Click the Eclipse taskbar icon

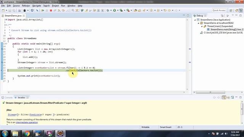[x=60, y=134]
